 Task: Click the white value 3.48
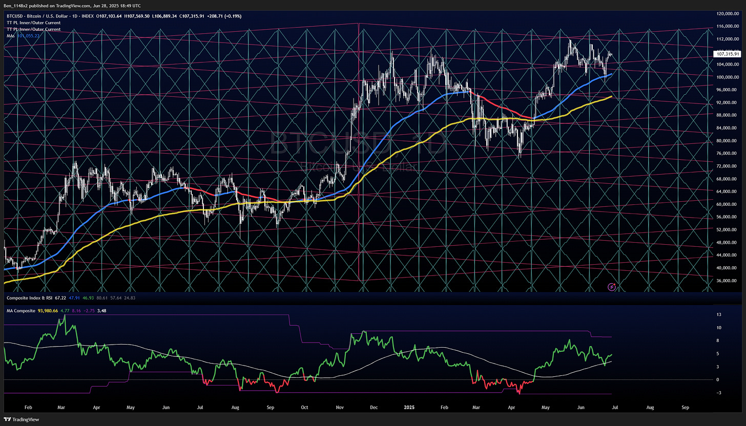[x=101, y=311]
